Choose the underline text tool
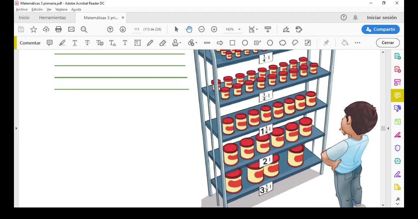 (x=75, y=43)
